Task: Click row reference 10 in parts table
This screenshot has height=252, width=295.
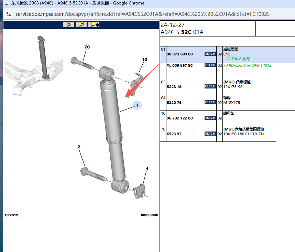Action: 163,113
